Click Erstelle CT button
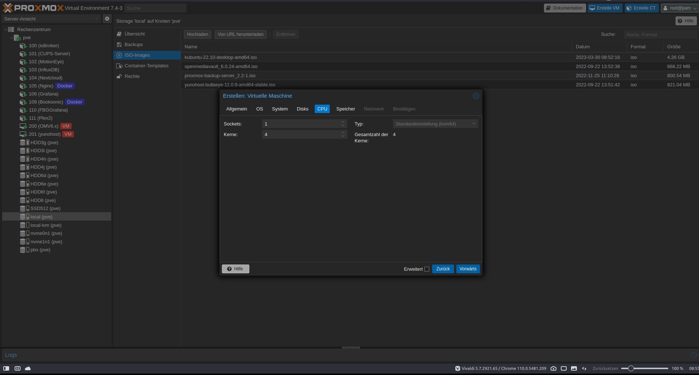The height and width of the screenshot is (375, 699). (642, 8)
